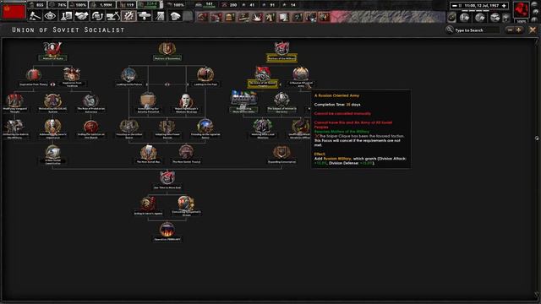
Task: Select Focusing on the Urban Sector focus
Action: pos(129,129)
